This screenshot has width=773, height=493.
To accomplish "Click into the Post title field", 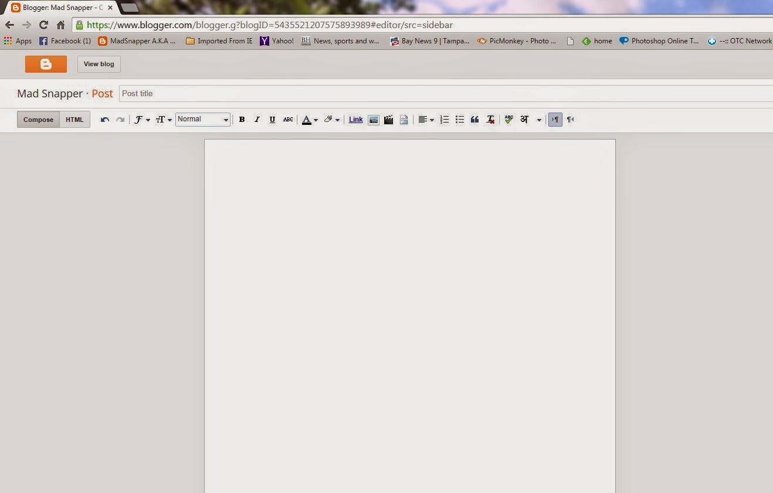I will tap(446, 94).
